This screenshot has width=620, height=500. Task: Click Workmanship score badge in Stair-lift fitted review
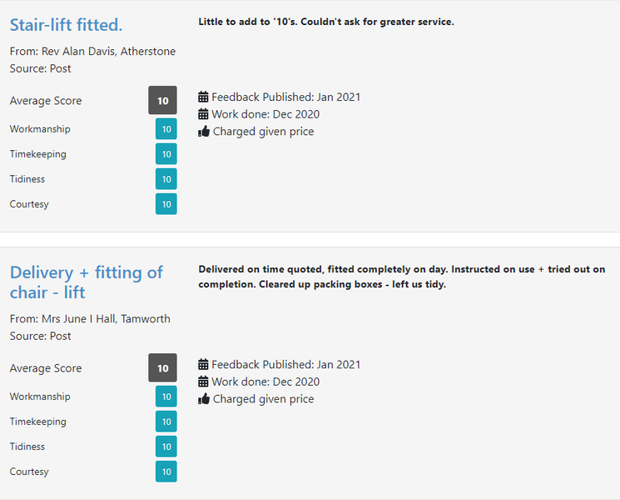166,129
